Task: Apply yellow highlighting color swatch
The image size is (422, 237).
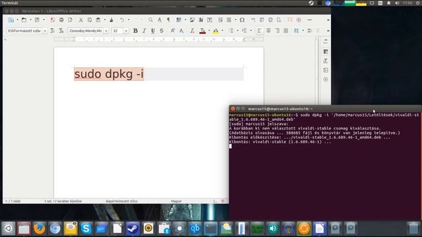Action: pos(216,31)
